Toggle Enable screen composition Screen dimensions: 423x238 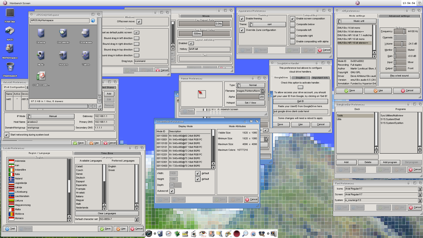point(292,19)
